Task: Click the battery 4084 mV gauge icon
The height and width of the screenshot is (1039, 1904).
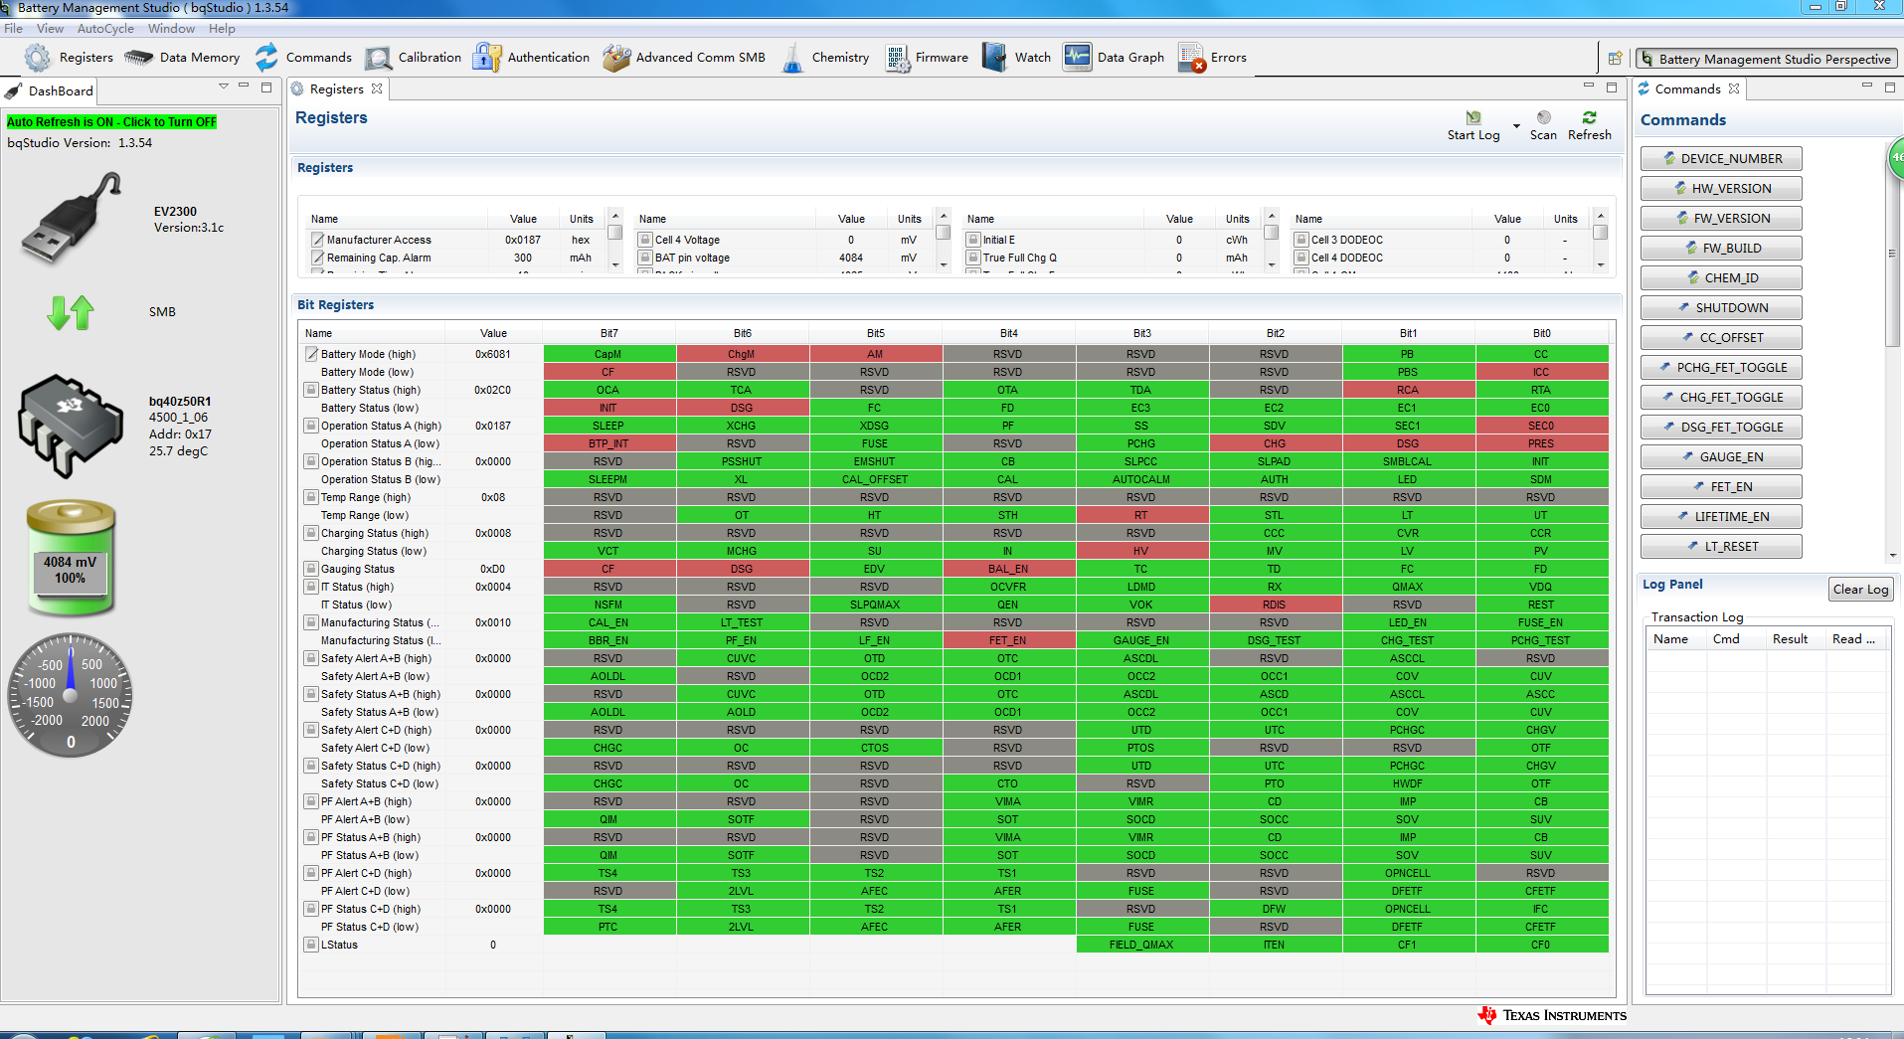Action: [x=71, y=557]
